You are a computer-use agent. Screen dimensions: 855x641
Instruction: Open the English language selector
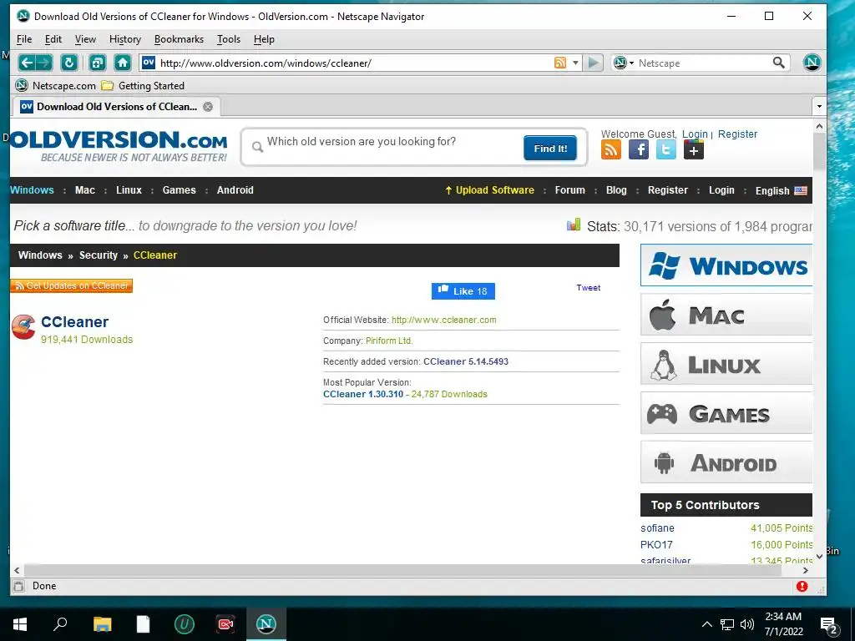pos(781,191)
